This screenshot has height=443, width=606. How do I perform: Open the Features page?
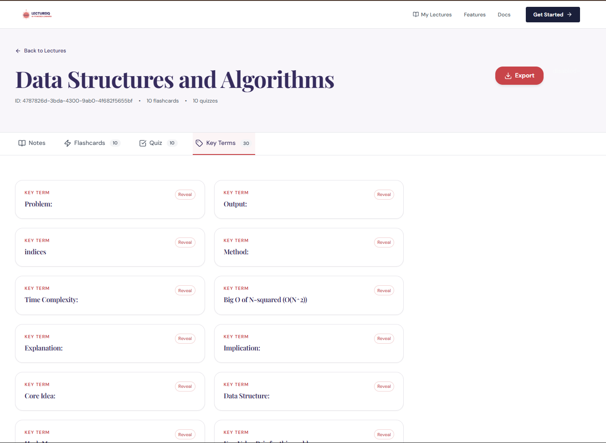(475, 15)
